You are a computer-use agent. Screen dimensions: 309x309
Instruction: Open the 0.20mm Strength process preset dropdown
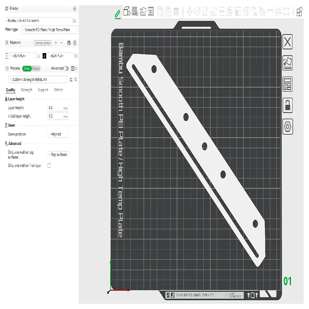(38, 80)
